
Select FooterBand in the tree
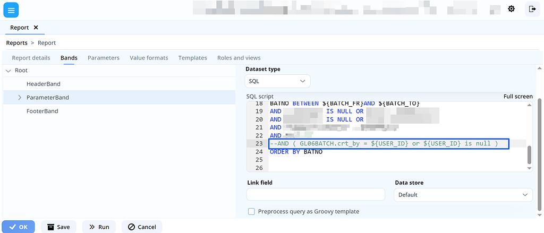pos(42,111)
